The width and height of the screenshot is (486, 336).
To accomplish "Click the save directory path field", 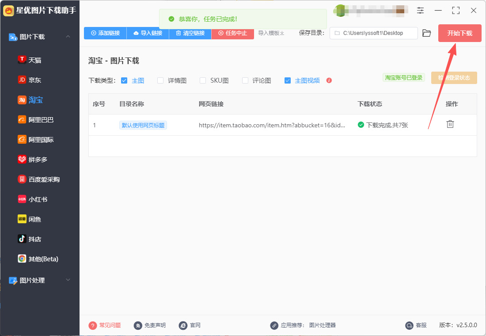I will click(x=373, y=33).
